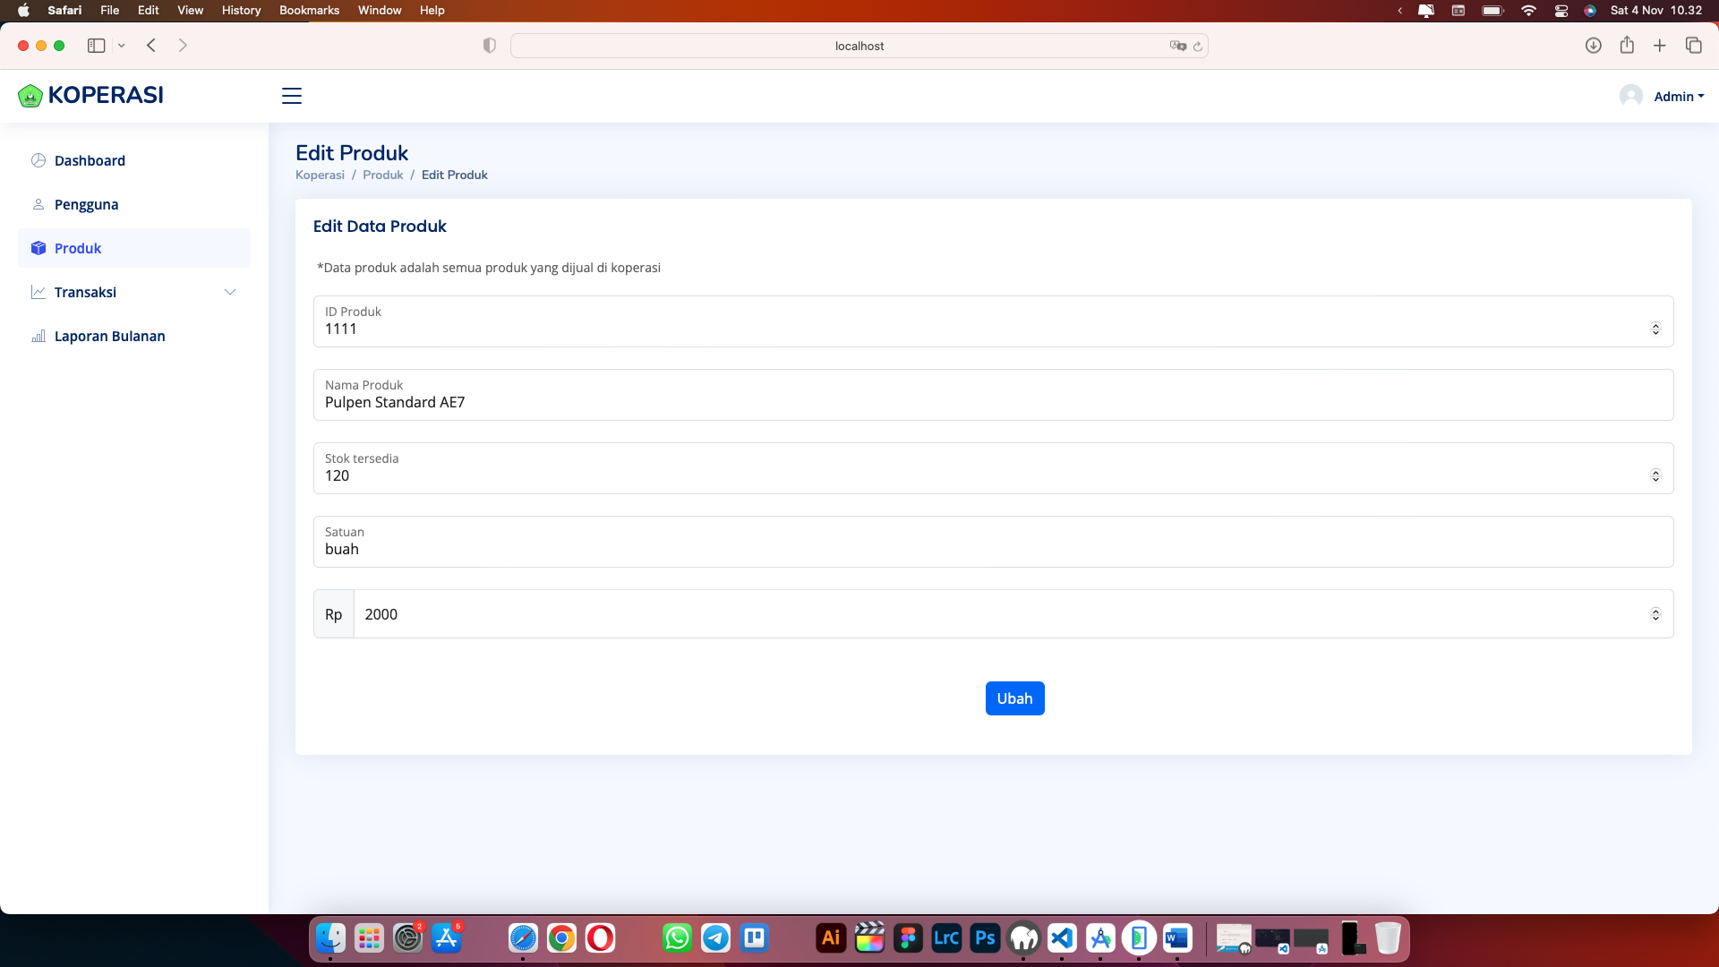Click the price field stepper arrows

point(1655,614)
